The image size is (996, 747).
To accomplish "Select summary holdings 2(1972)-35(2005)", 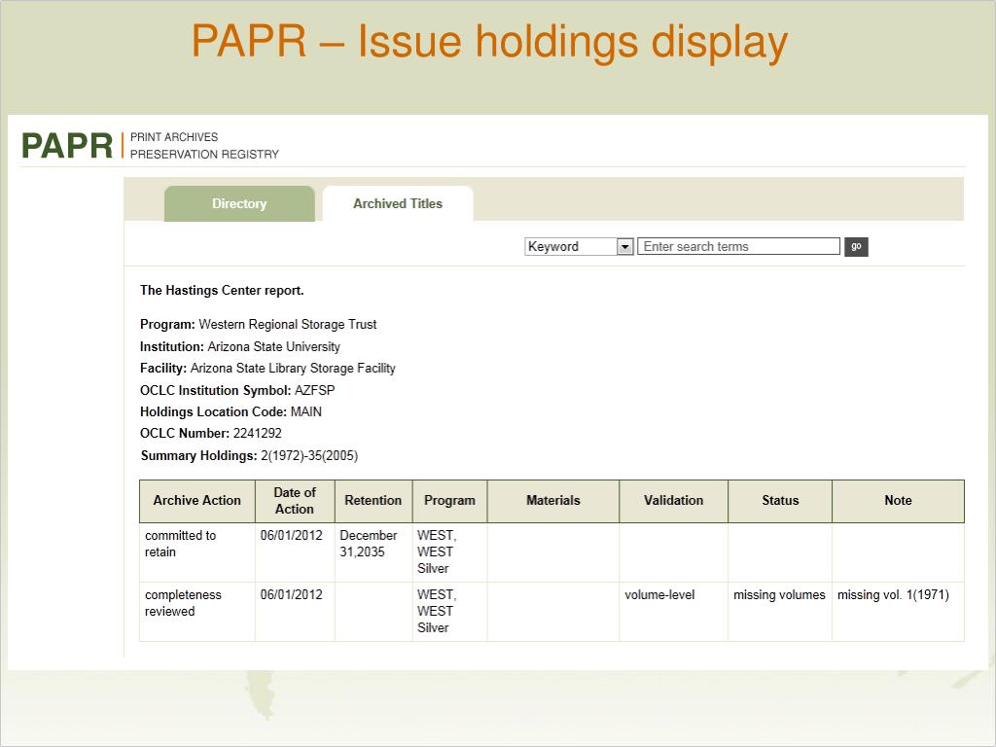I will (x=309, y=455).
